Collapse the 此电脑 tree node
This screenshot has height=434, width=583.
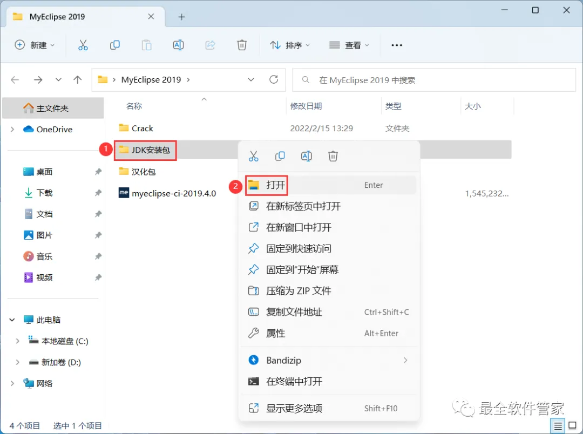click(x=12, y=320)
